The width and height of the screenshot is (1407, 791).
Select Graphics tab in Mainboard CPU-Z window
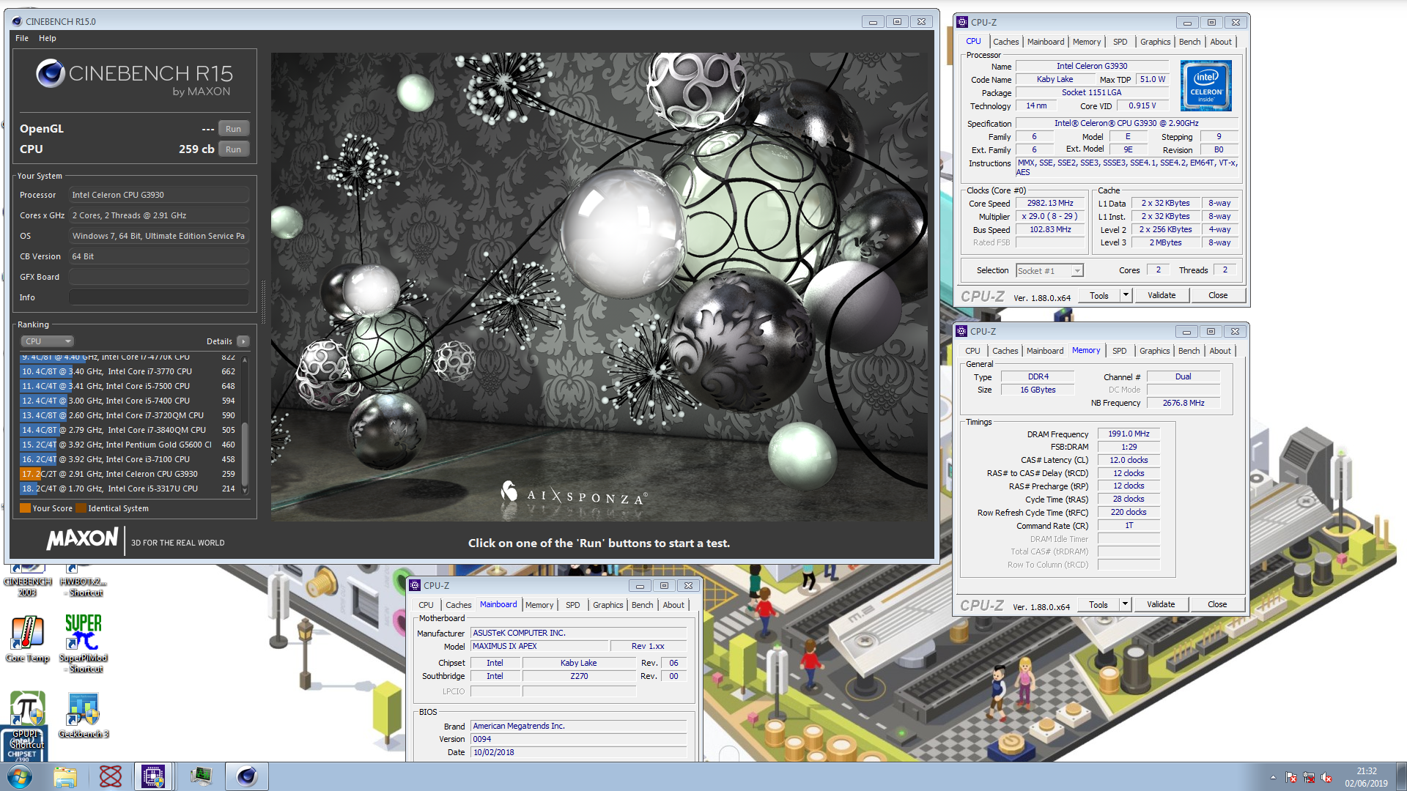tap(608, 605)
